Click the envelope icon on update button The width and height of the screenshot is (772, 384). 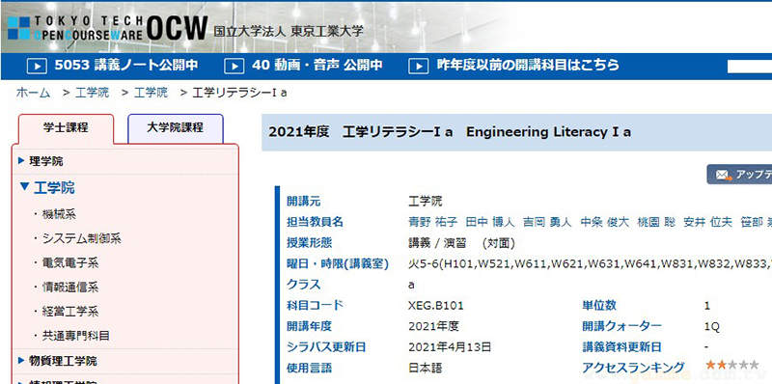point(723,175)
